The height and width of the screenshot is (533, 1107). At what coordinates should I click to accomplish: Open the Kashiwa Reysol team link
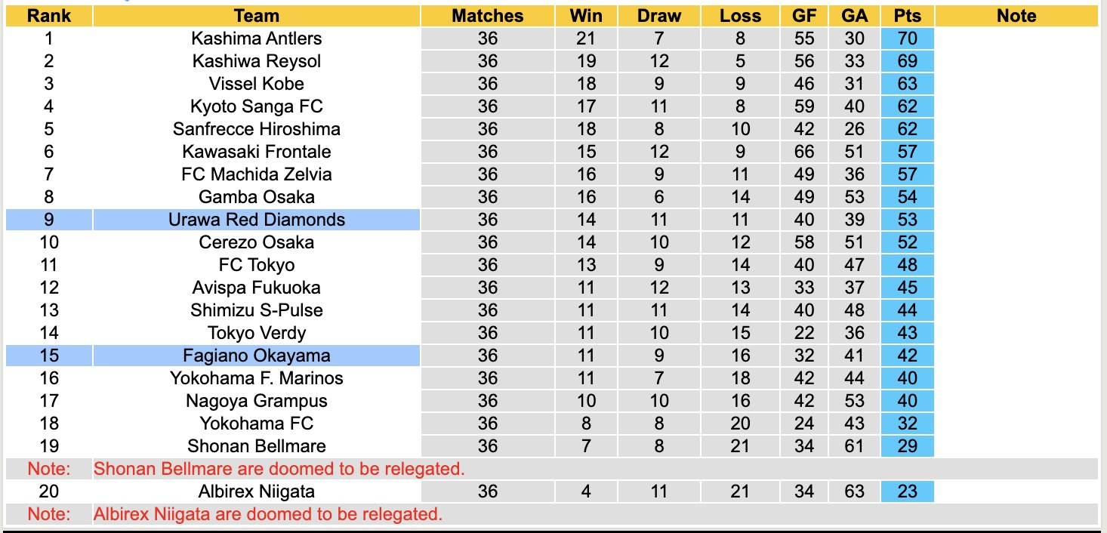(257, 61)
